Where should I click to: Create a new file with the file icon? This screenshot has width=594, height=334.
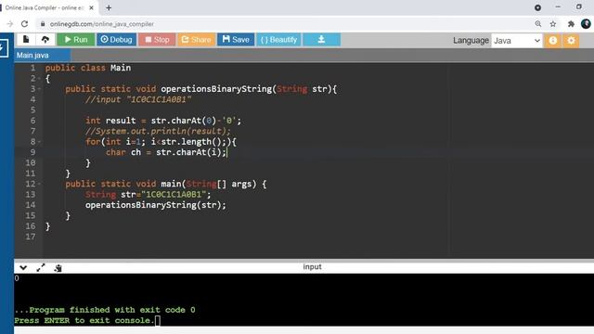[x=26, y=39]
